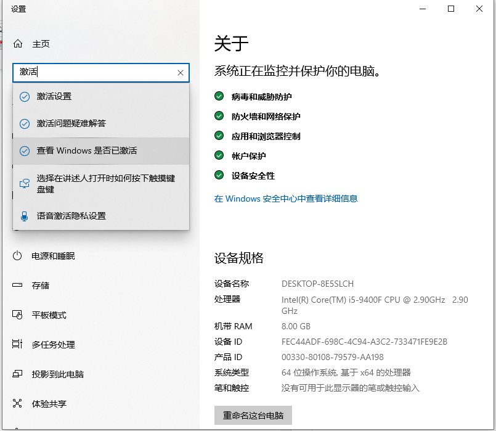496x431 pixels.
Task: Select the 激活设置 search suggestion
Action: pyautogui.click(x=54, y=97)
